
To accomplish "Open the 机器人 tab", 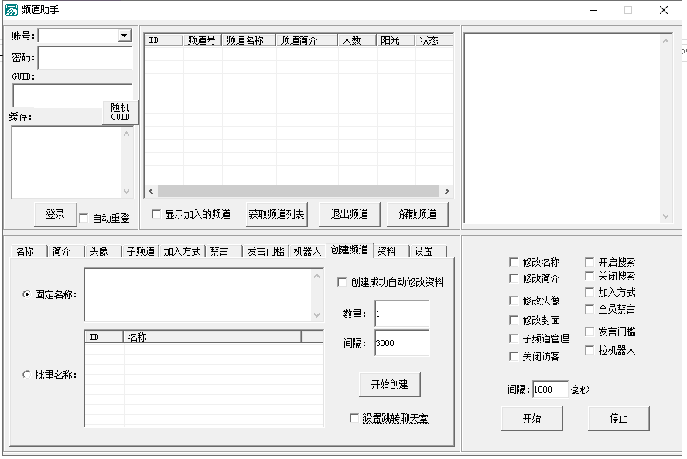I will pos(306,251).
